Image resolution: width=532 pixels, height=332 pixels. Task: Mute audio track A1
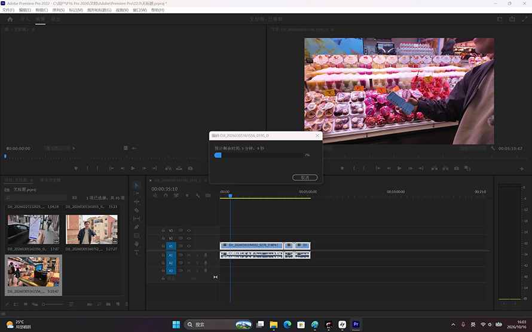[x=189, y=255]
